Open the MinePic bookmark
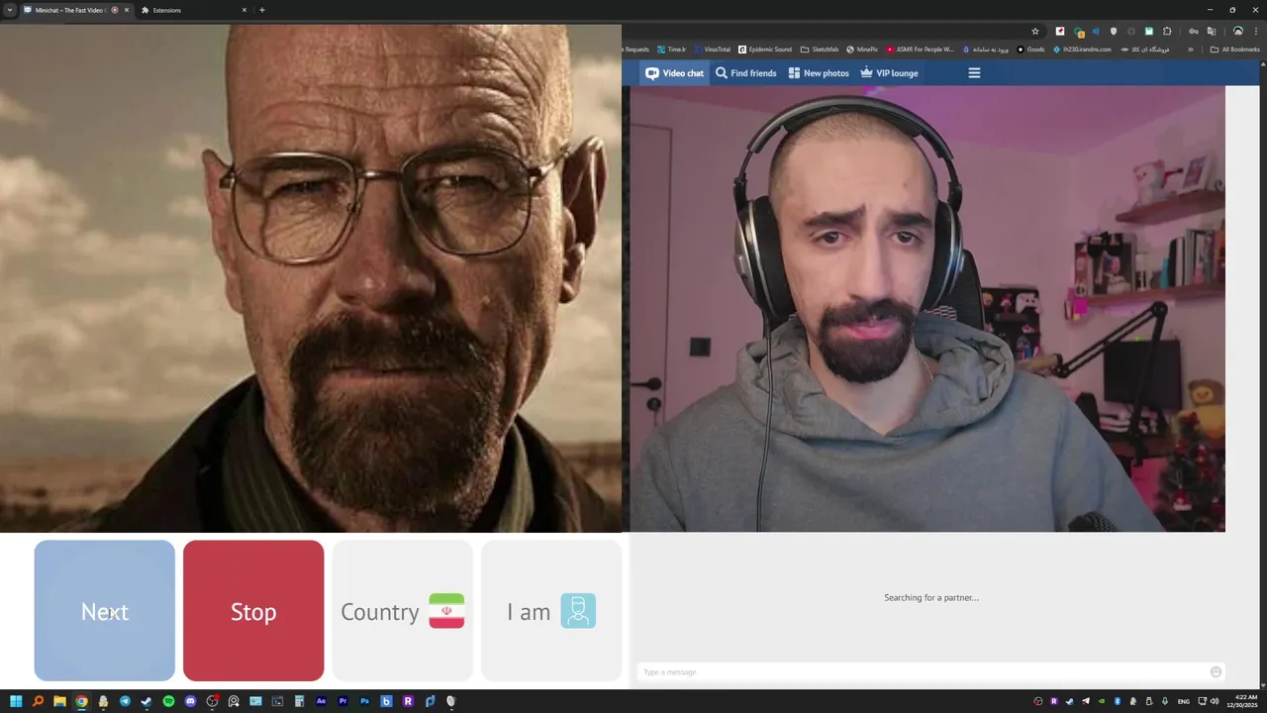Image resolution: width=1267 pixels, height=713 pixels. (862, 50)
